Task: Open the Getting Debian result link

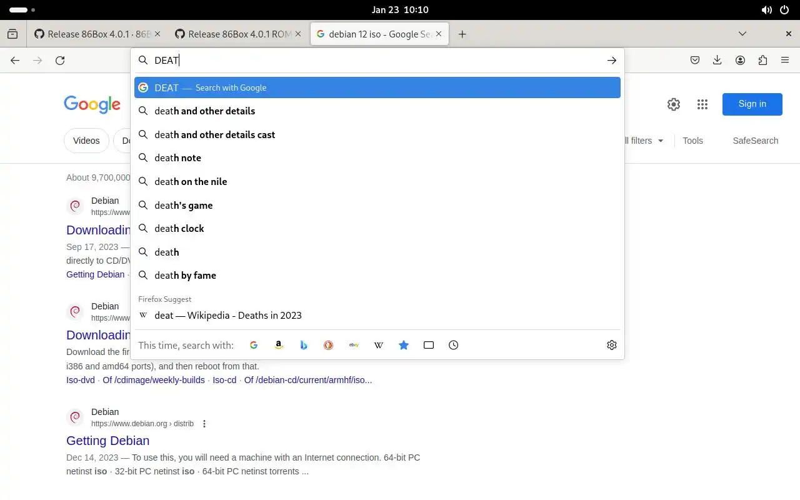Action: pyautogui.click(x=107, y=441)
